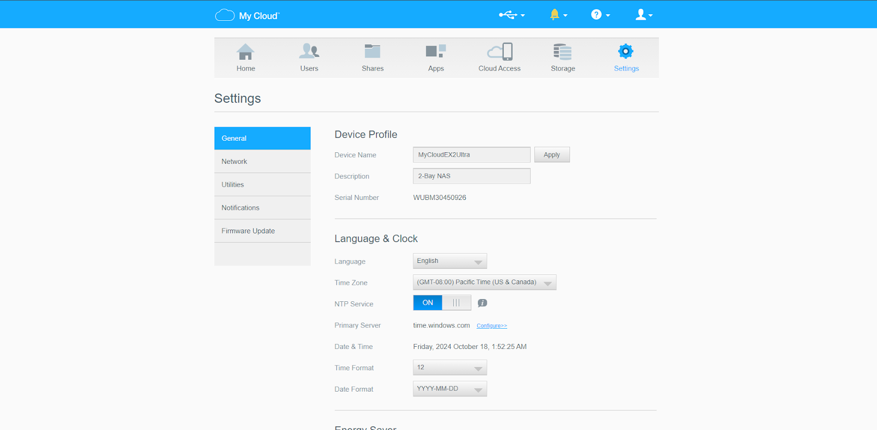Screen dimensions: 877x430
Task: Click the serial number WUBM30450926
Action: (440, 198)
